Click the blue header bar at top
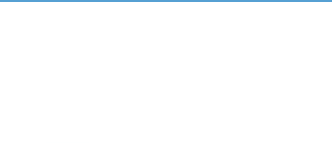This screenshot has width=332, height=143. tap(166, 1)
